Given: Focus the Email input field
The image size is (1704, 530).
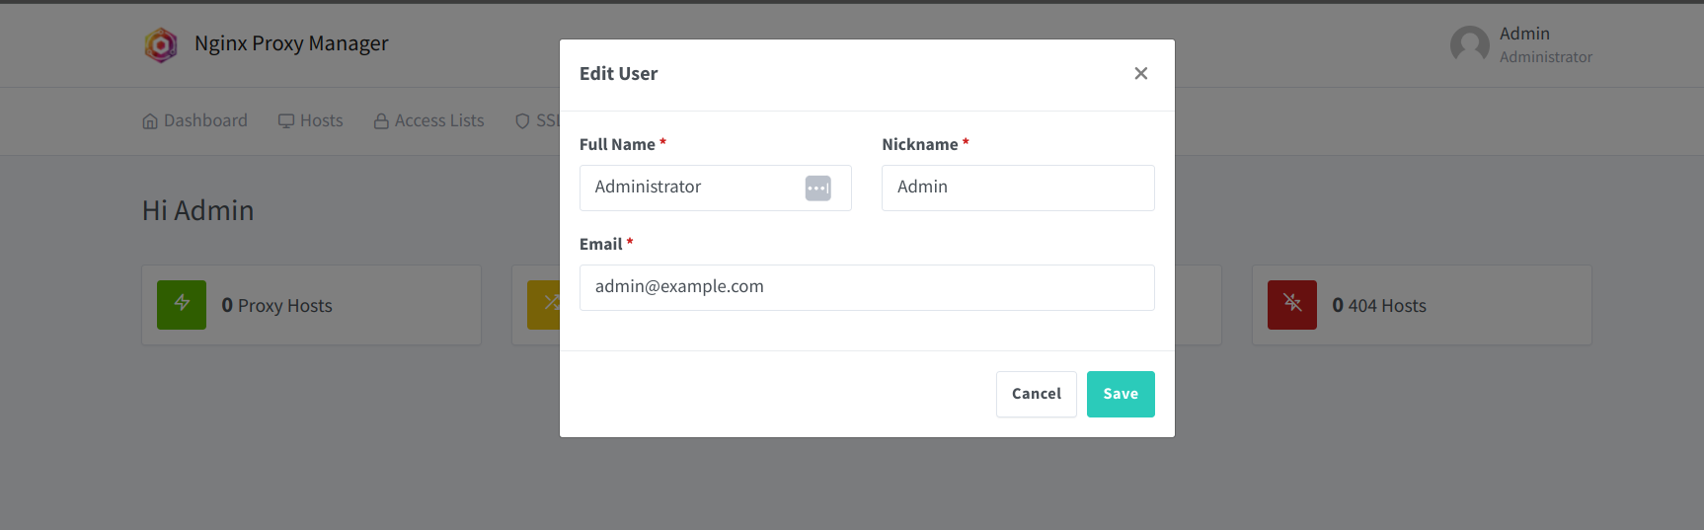Looking at the screenshot, I should (x=867, y=287).
